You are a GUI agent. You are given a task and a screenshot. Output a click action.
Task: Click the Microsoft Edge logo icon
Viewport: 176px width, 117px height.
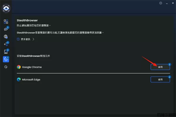(19, 80)
